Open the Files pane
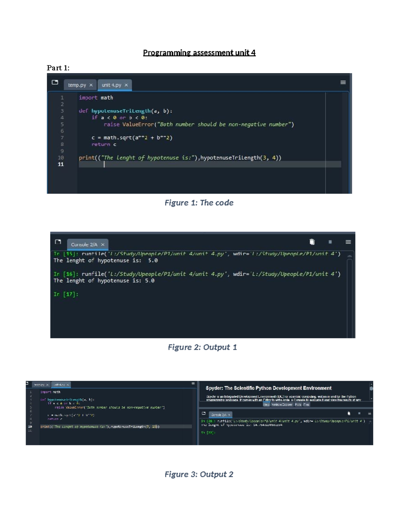The width and height of the screenshot is (399, 516). coord(306,404)
